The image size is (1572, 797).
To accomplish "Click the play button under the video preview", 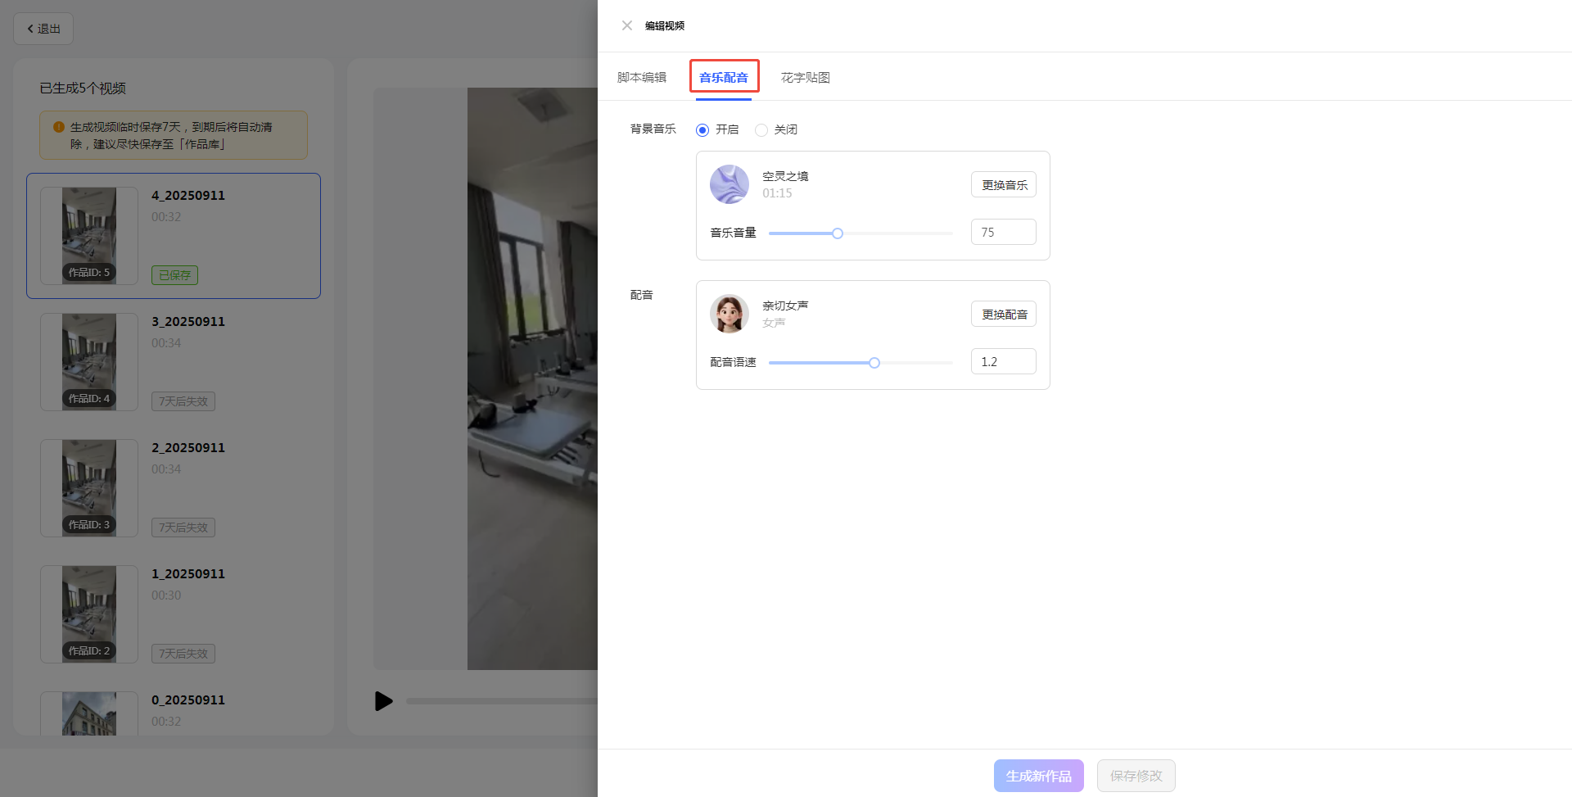I will point(383,701).
